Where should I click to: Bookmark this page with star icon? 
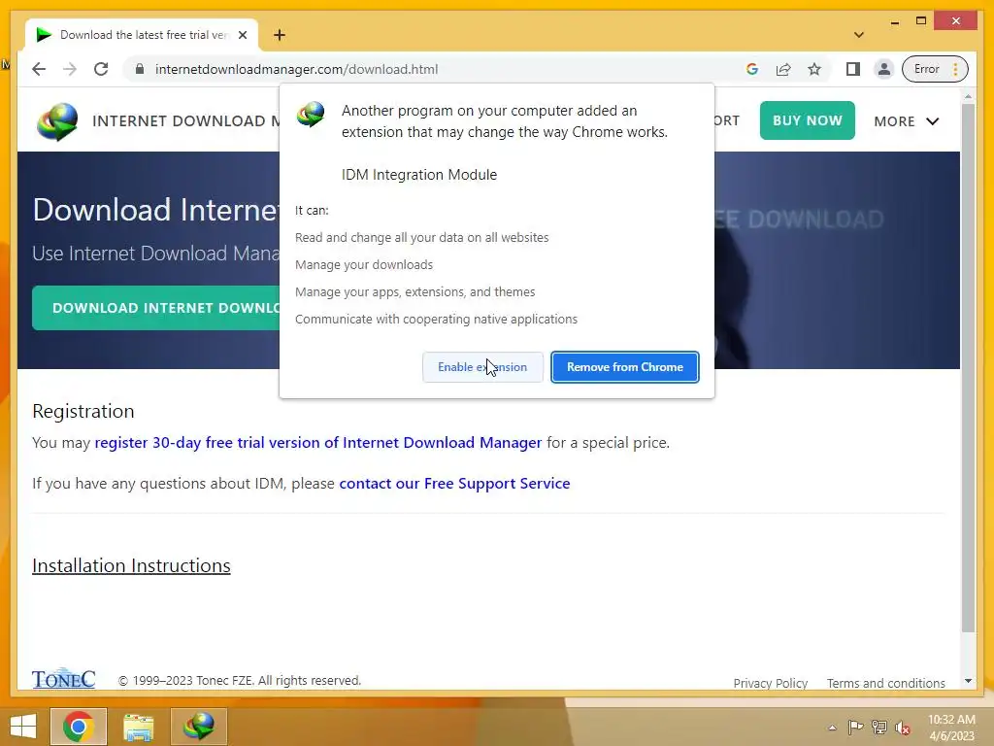tap(814, 69)
